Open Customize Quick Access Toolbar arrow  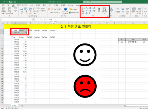point(26,2)
